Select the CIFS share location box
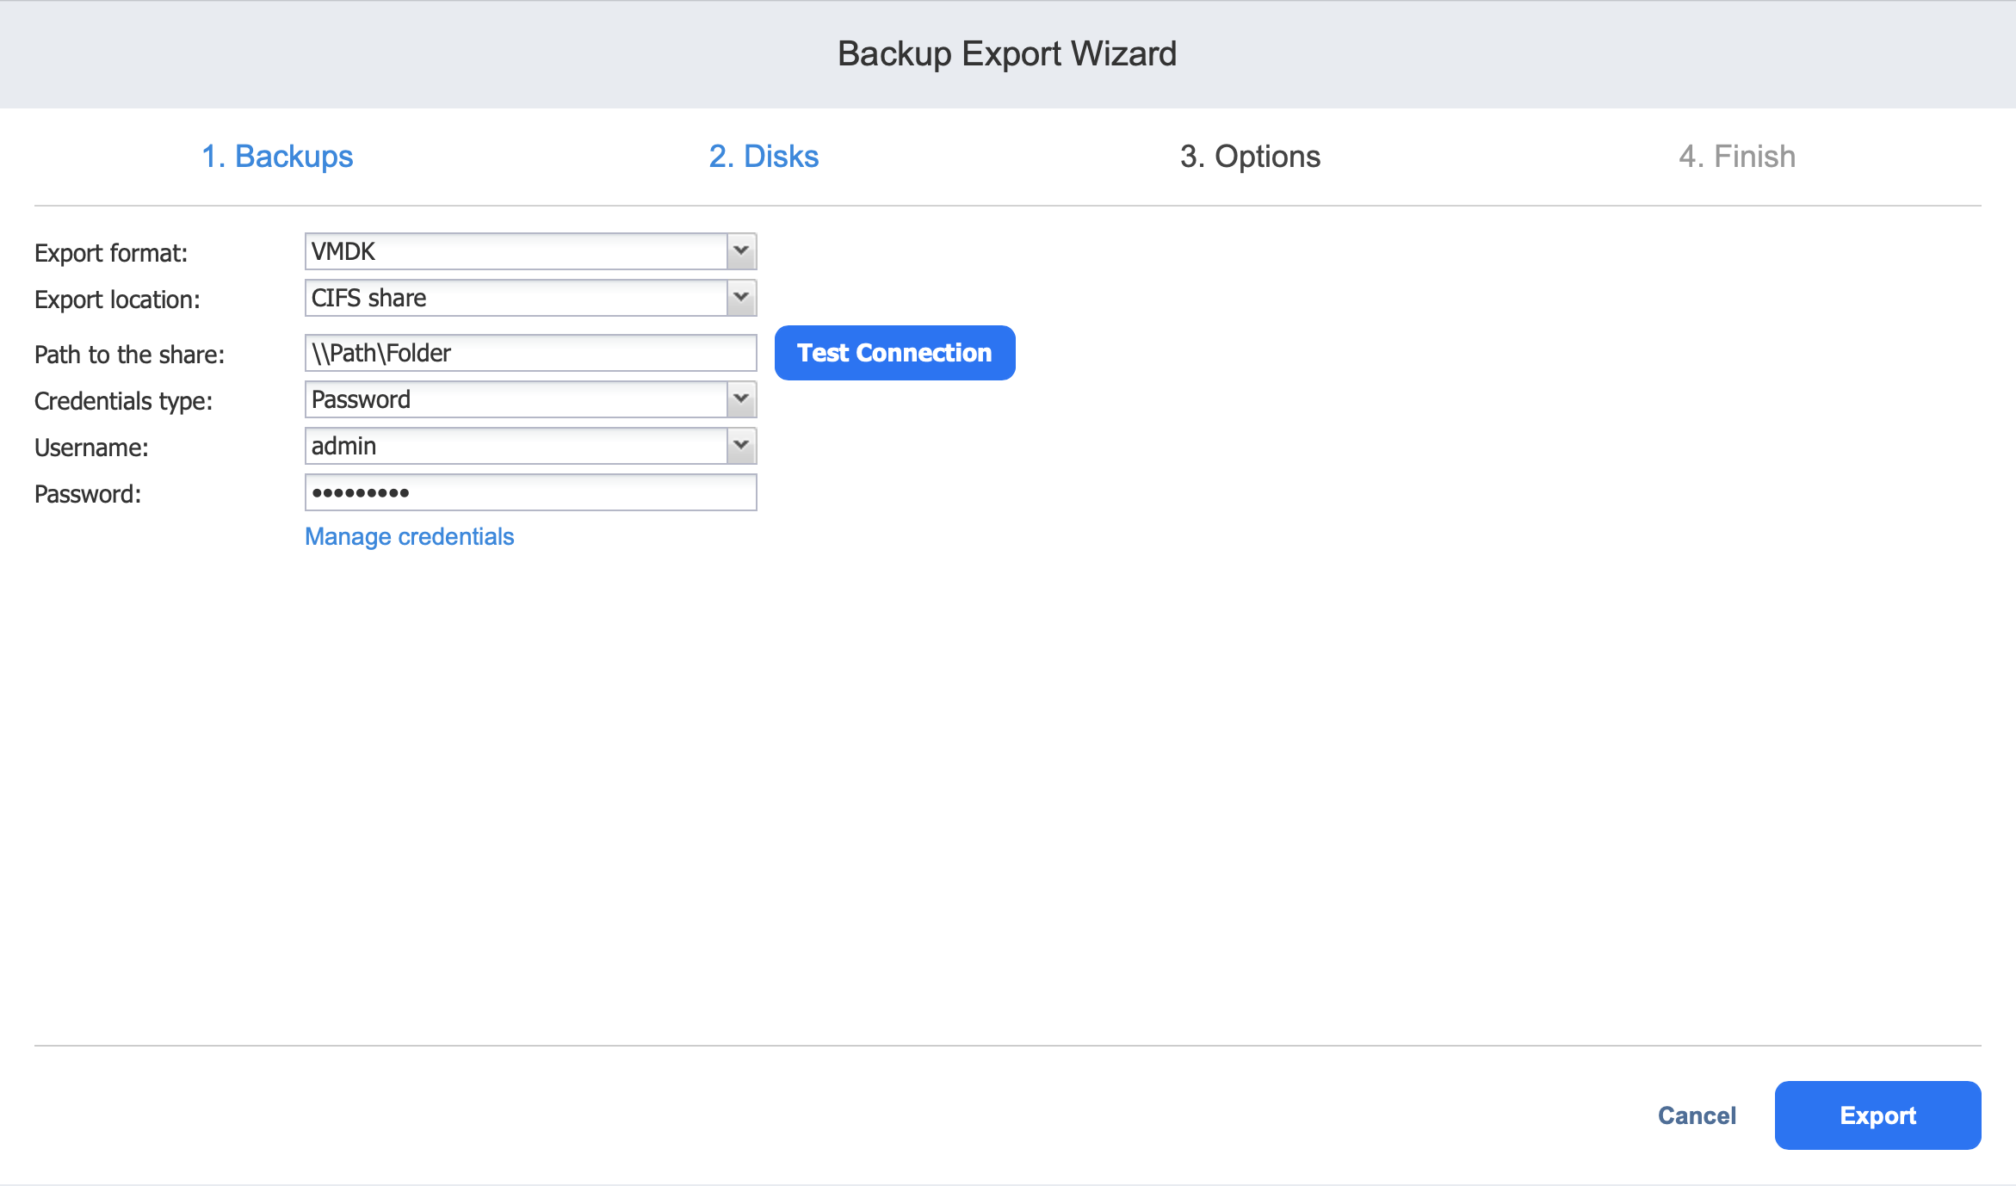The image size is (2016, 1186). (x=516, y=298)
